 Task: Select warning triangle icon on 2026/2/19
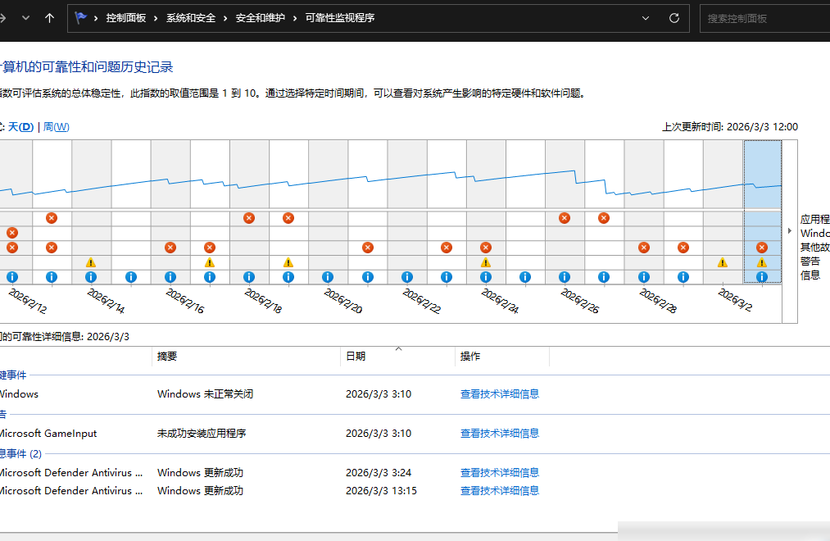point(288,262)
